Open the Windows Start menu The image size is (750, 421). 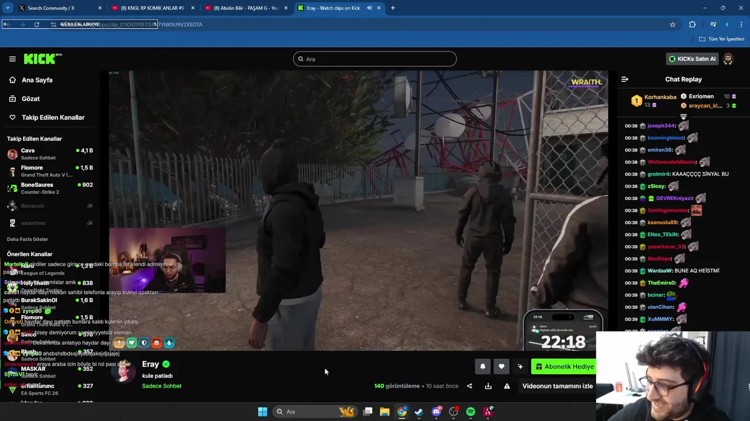point(262,412)
